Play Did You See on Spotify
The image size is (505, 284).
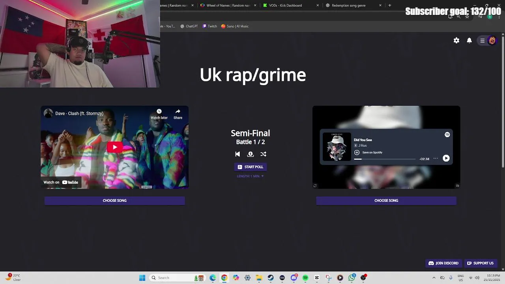tap(446, 158)
